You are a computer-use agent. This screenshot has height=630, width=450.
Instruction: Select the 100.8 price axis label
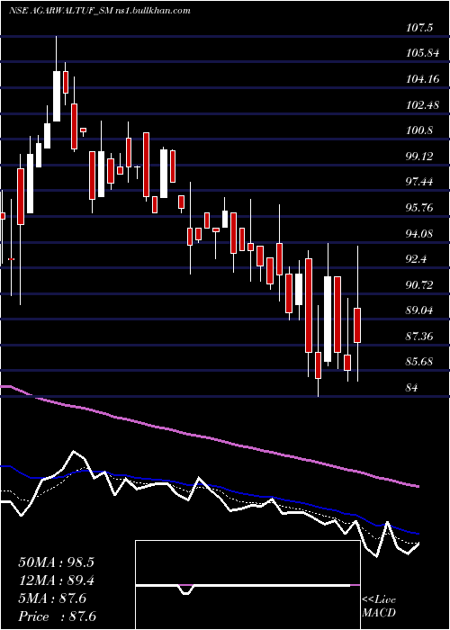point(419,130)
